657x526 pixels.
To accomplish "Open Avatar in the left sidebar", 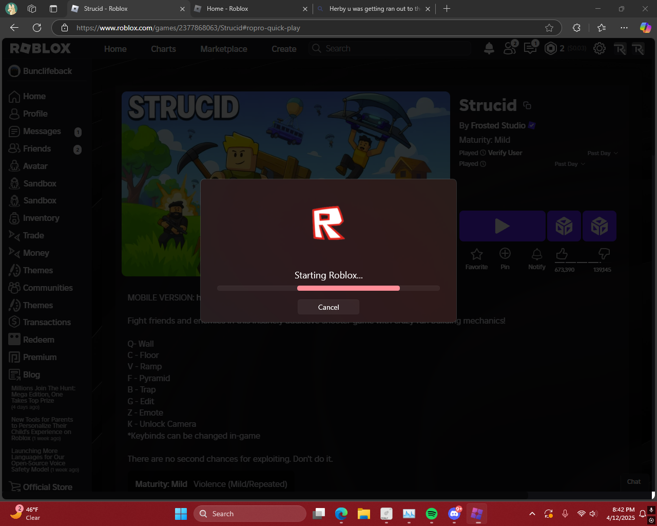I will pyautogui.click(x=29, y=166).
